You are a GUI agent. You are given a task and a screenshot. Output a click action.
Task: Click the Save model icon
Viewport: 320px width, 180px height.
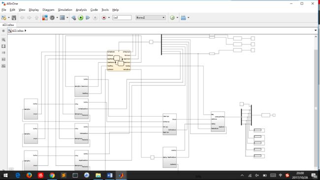pyautogui.click(x=14, y=18)
